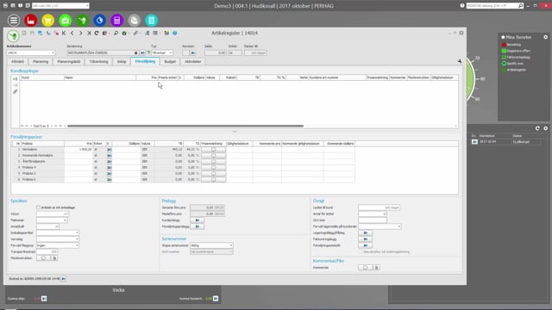Open the Emballageartikel dropdown

77,232
